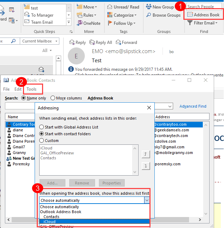The height and width of the screenshot is (228, 224).
Task: Select GAL_OfficePreview in the custom order list
Action: (57, 153)
